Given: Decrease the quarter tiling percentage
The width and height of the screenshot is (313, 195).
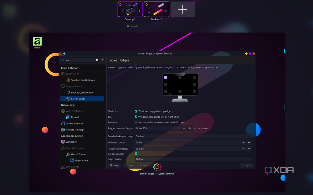Looking at the screenshot, I should click(x=184, y=128).
